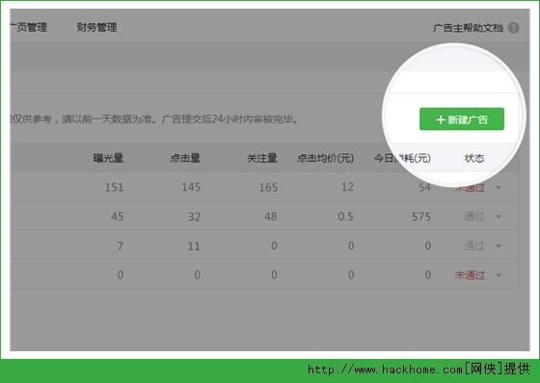Open the 广告主帮助文档 link
Screen dimensions: 540x383
pyautogui.click(x=468, y=28)
